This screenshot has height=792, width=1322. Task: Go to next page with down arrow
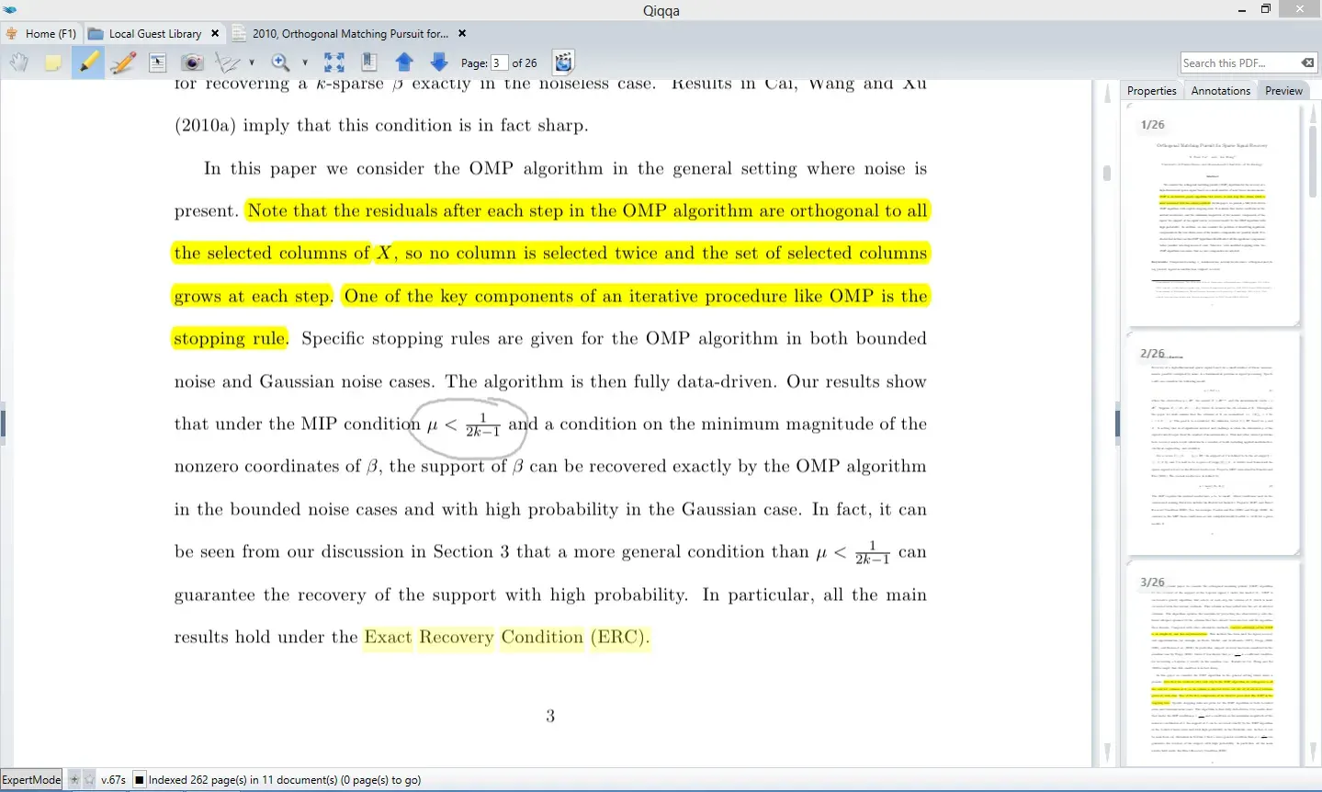[x=439, y=62]
